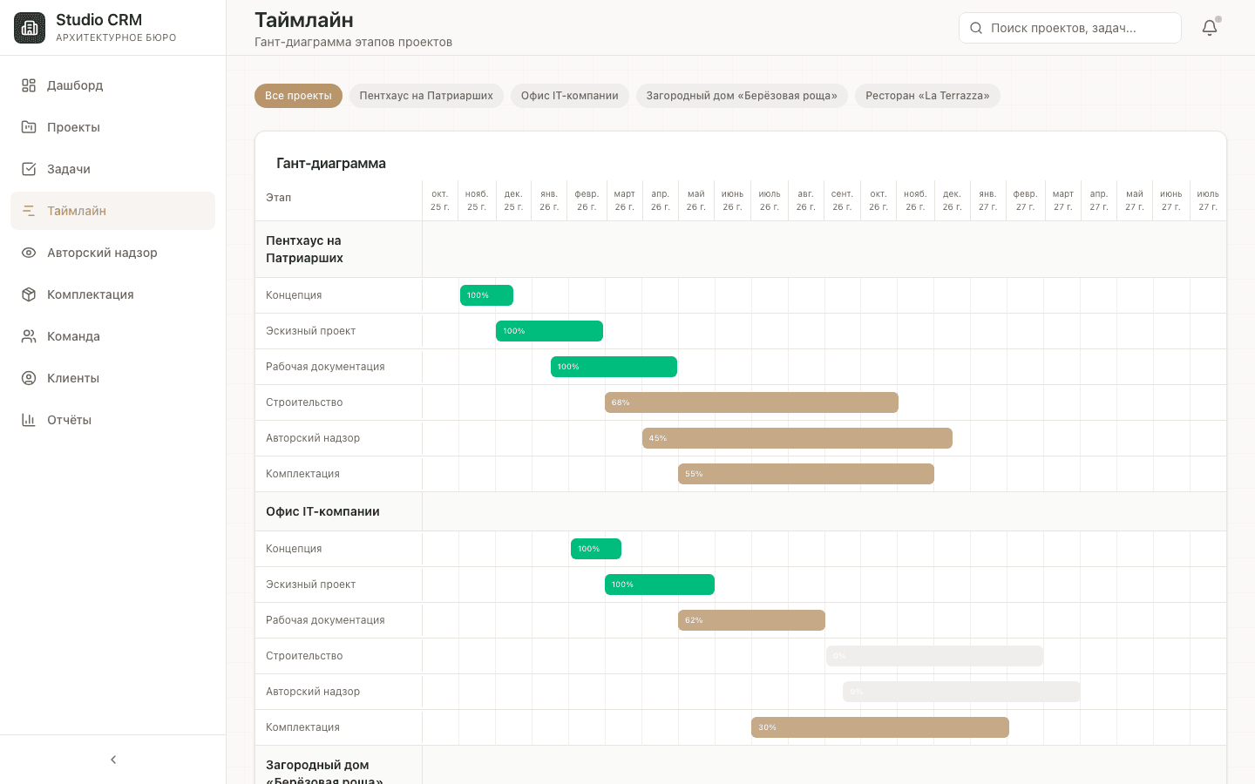
Task: Click Офис Авторский надзор 0% grey bar
Action: point(961,692)
